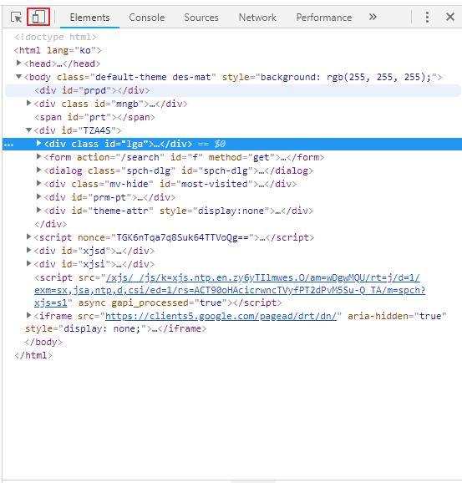Open the Network tab
462x483 pixels.
(x=257, y=18)
